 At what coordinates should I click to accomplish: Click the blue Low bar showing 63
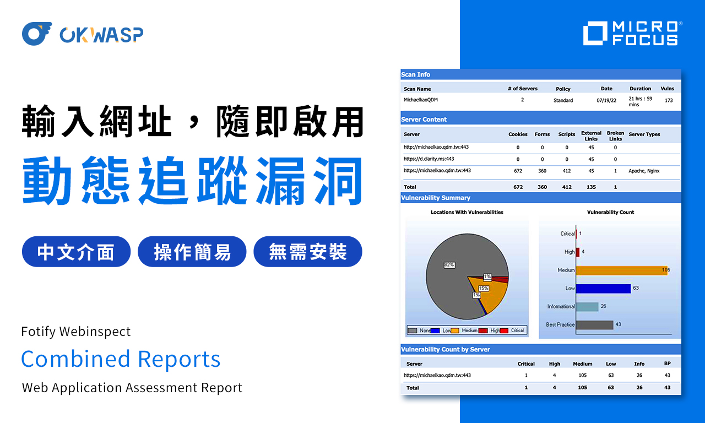pyautogui.click(x=603, y=288)
